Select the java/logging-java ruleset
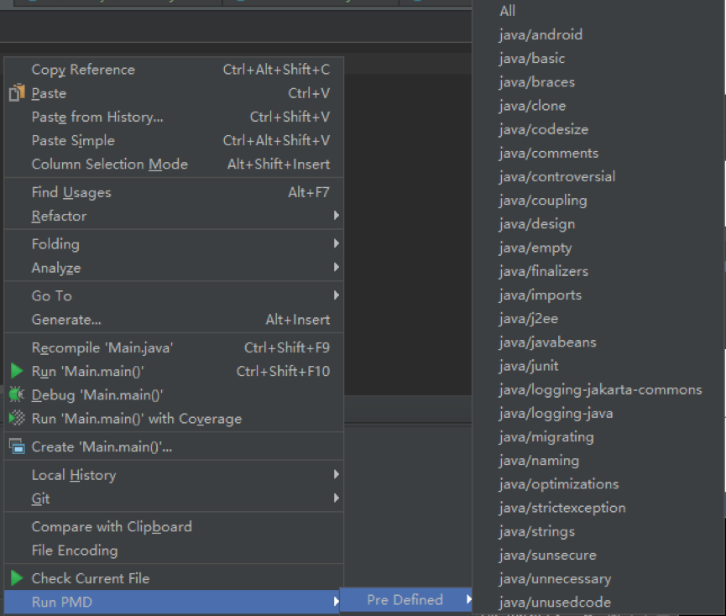 pyautogui.click(x=598, y=413)
